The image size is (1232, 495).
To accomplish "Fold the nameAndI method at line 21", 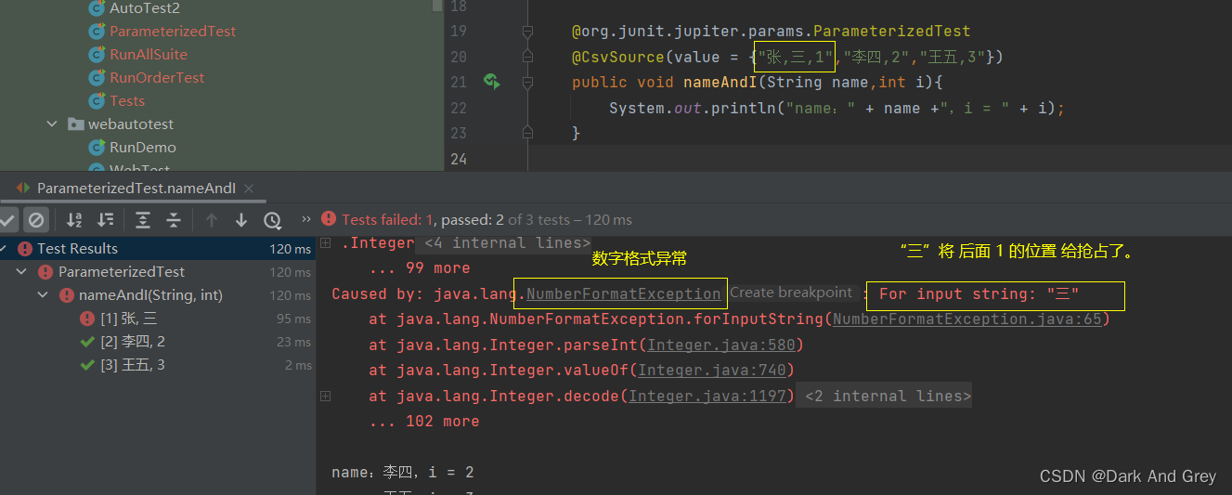I will 527,82.
